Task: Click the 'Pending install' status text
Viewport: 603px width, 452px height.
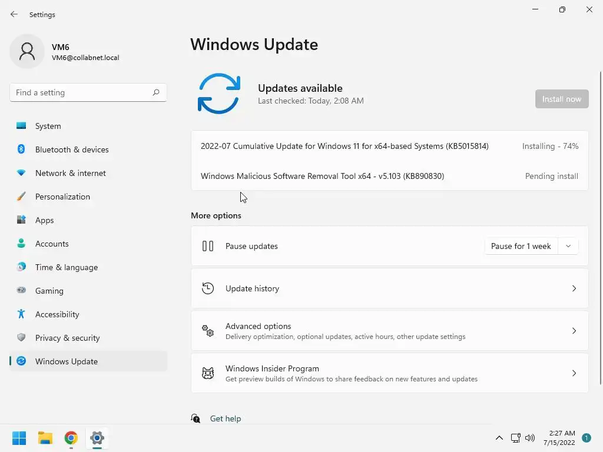Action: 551,176
